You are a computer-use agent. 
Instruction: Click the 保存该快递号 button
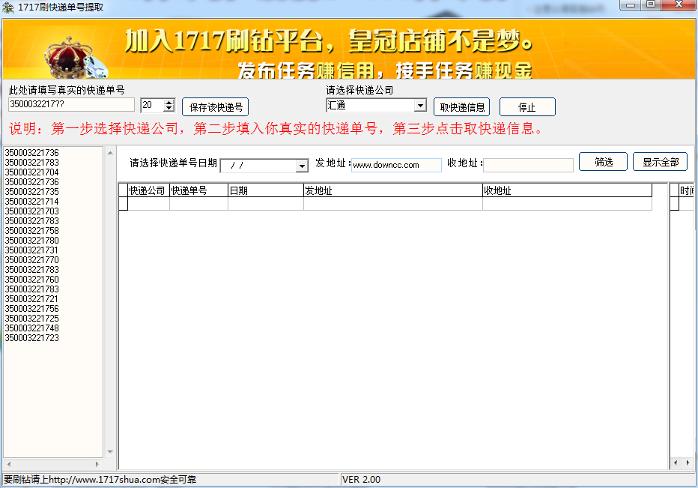tap(215, 106)
